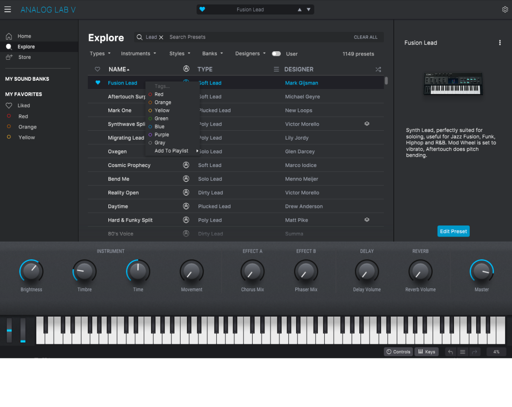Go to next preset with down arrow

point(308,9)
